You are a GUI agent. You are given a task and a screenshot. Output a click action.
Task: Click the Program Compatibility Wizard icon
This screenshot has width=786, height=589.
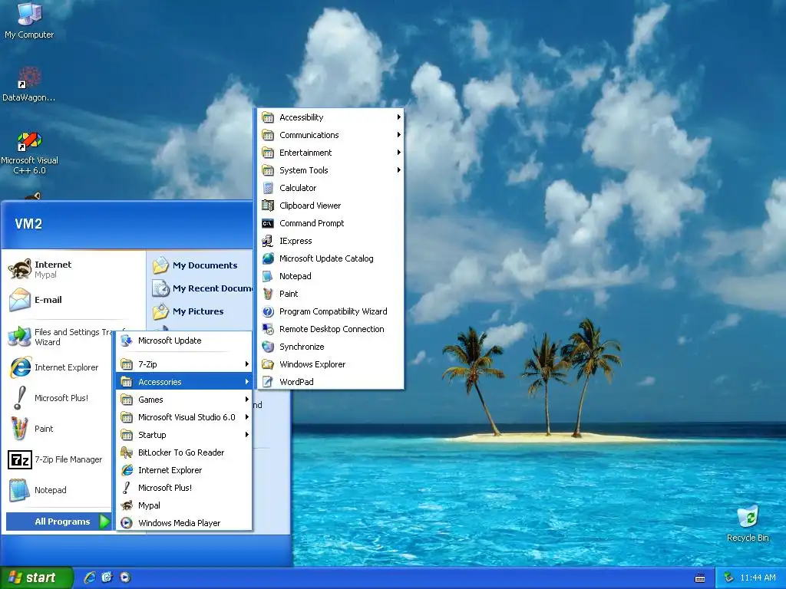268,311
